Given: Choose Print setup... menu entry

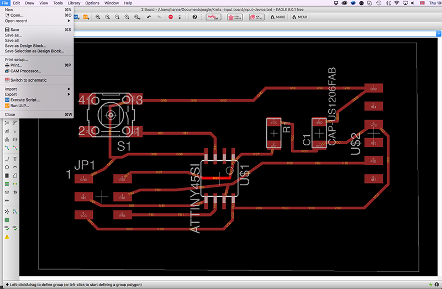Looking at the screenshot, I should [37, 60].
